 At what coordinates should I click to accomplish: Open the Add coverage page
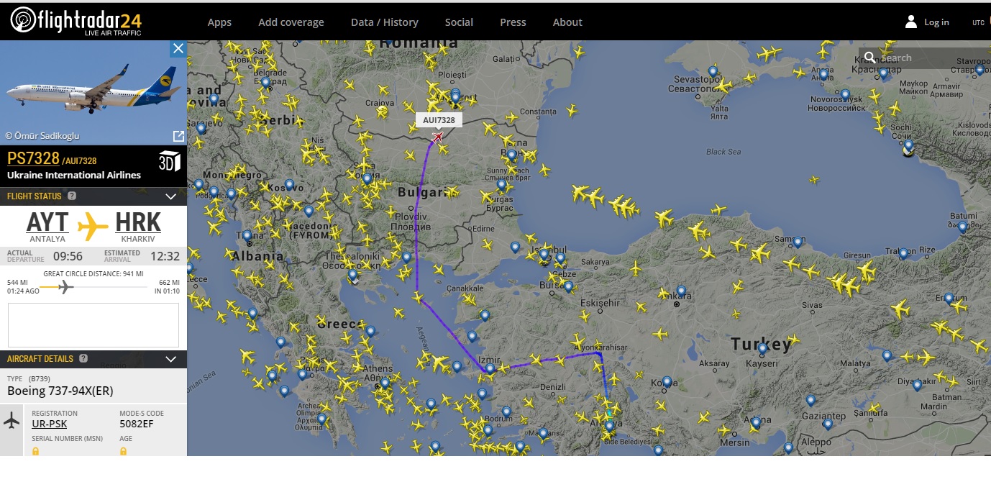[x=291, y=22]
